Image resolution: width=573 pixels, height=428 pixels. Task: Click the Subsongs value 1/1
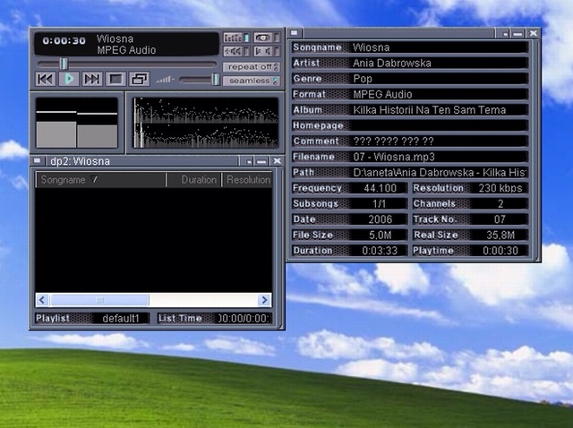tap(379, 204)
